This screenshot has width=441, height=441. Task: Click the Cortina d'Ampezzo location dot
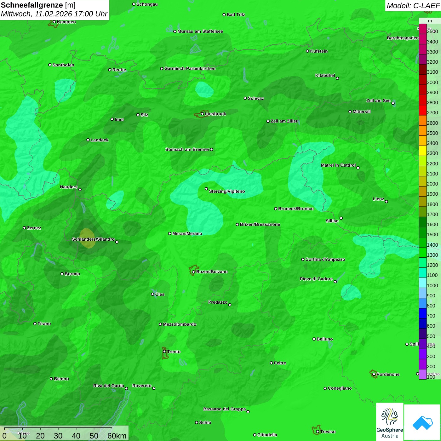(303, 260)
